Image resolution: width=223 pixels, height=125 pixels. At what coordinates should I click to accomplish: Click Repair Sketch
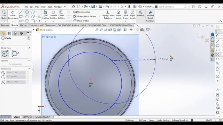pos(118,15)
